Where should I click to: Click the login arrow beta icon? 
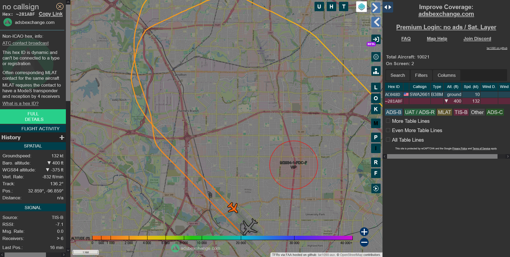tap(376, 40)
